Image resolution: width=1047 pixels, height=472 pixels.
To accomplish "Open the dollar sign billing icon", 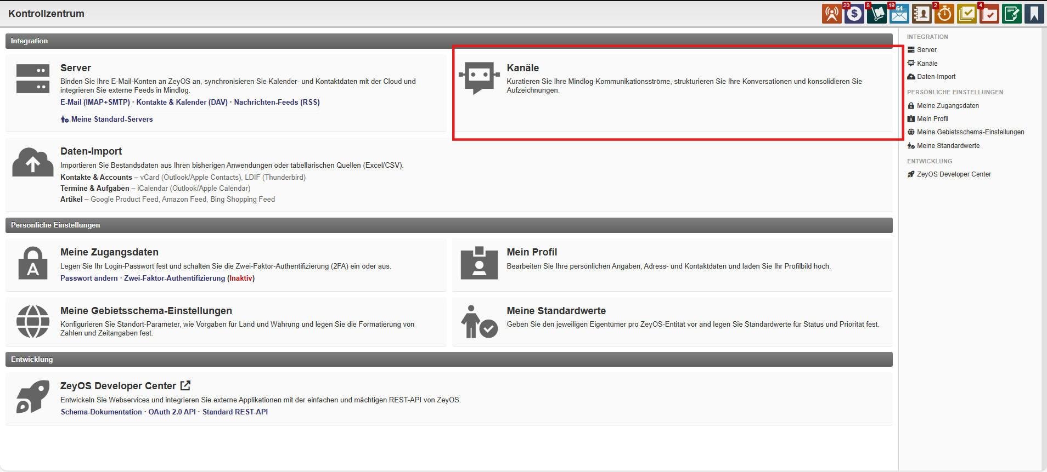I will [854, 14].
